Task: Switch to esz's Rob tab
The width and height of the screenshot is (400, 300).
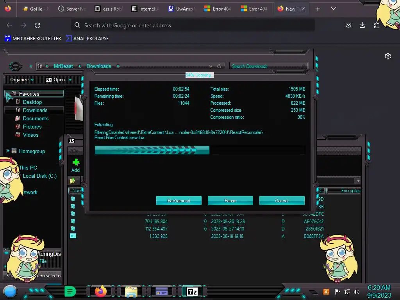Action: pyautogui.click(x=108, y=9)
